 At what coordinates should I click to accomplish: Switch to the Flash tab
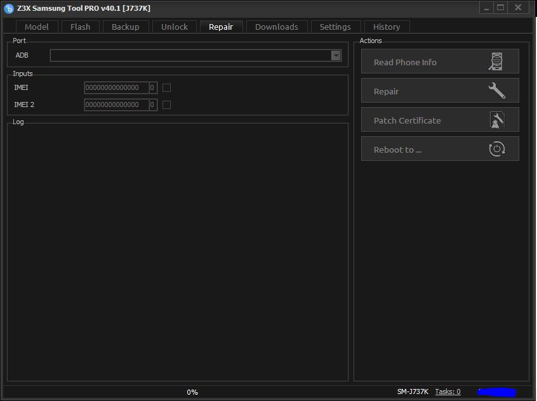80,27
